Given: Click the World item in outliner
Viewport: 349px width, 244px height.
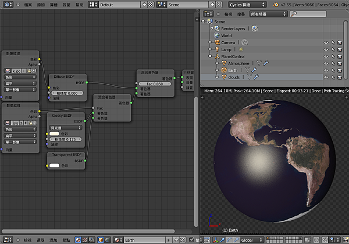Looking at the screenshot, I should click(226, 35).
